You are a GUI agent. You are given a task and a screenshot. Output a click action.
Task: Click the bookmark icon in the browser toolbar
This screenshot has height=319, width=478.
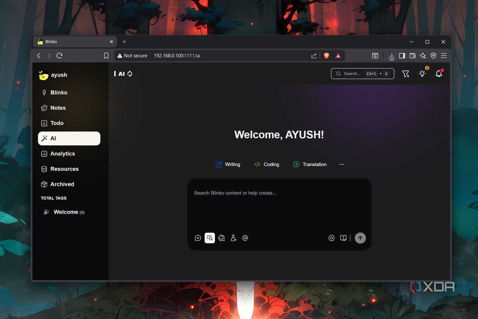[x=106, y=56]
